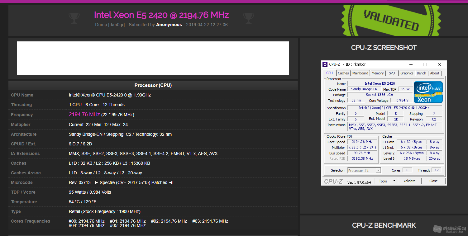Viewport: 468px width, 236px height.
Task: Click the Core Speed field in CPU-Z Clocks
Action: [x=362, y=142]
